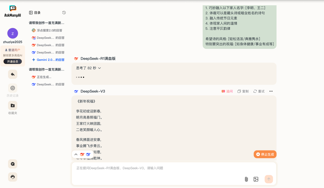The image size is (324, 188).
Task: Click the prompt line 融入传统节日元素
Action: click(x=221, y=18)
